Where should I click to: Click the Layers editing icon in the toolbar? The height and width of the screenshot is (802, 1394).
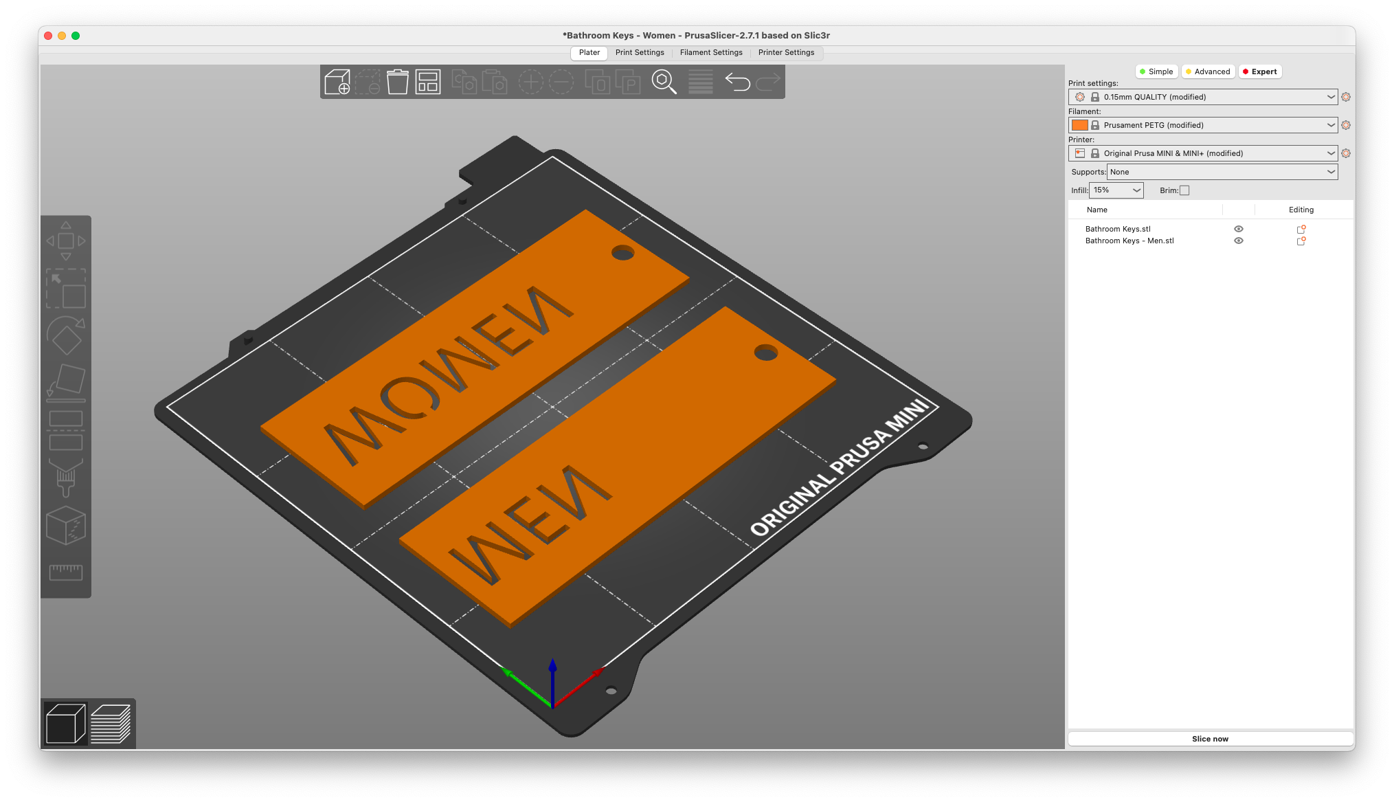pyautogui.click(x=700, y=82)
